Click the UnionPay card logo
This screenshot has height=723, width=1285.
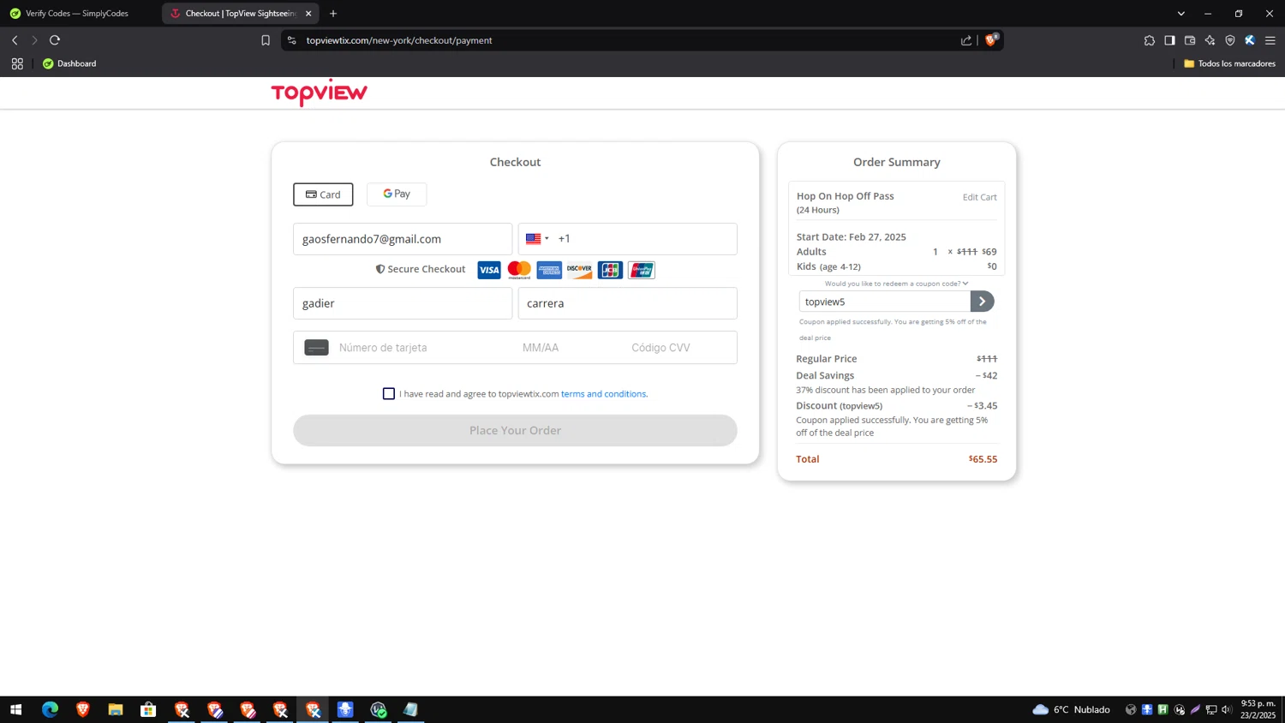pos(641,270)
